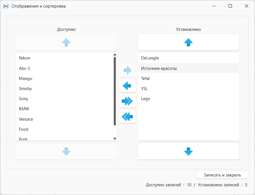Select Versace in available list
The image size is (255, 195).
(x=65, y=119)
